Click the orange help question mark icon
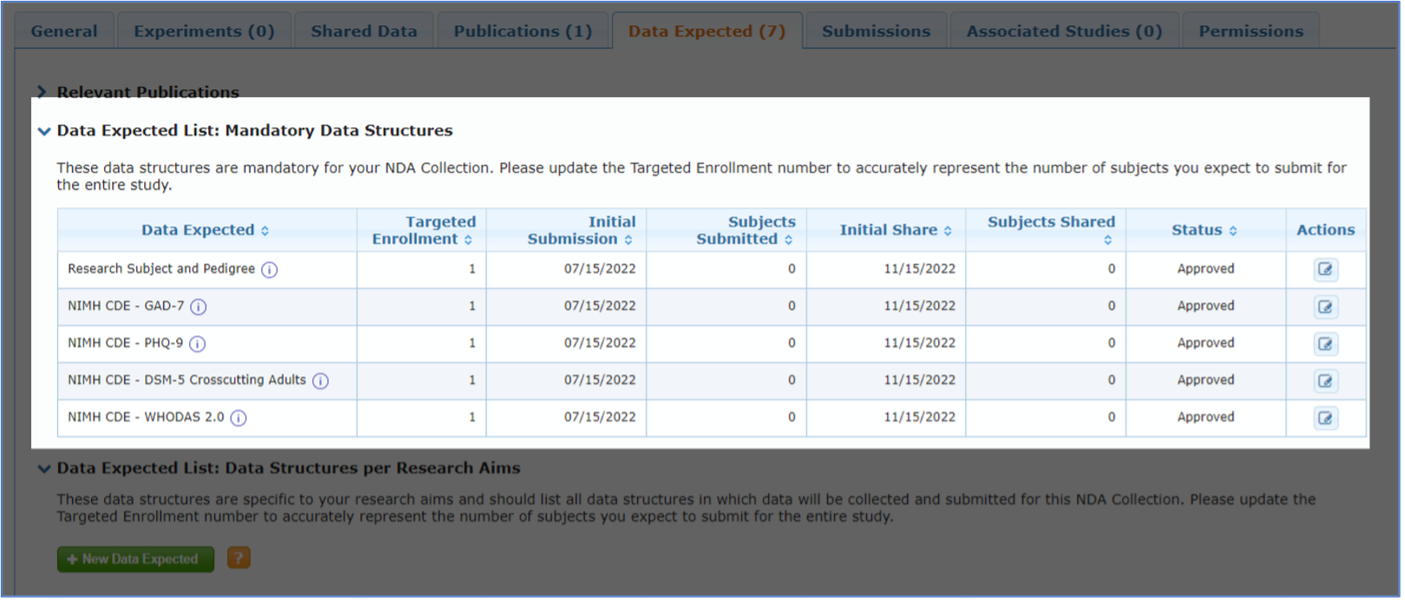 (x=239, y=559)
